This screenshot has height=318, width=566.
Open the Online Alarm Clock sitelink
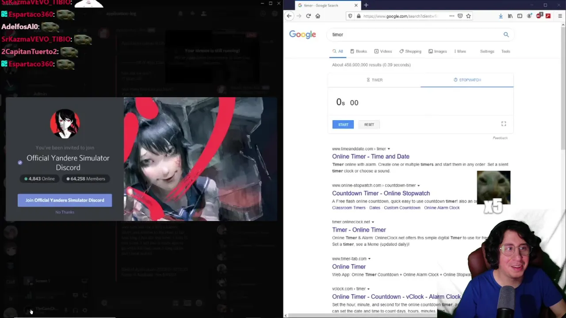[x=442, y=208]
